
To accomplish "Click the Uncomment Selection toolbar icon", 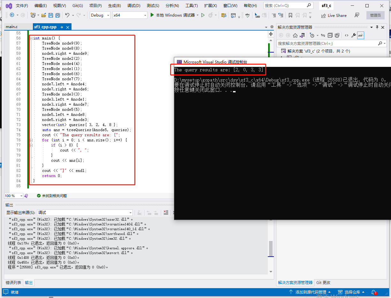I will tap(281, 15).
